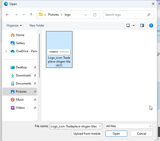Go forward using the right arrow
Screen dimensions: 160x141
[x=16, y=15]
